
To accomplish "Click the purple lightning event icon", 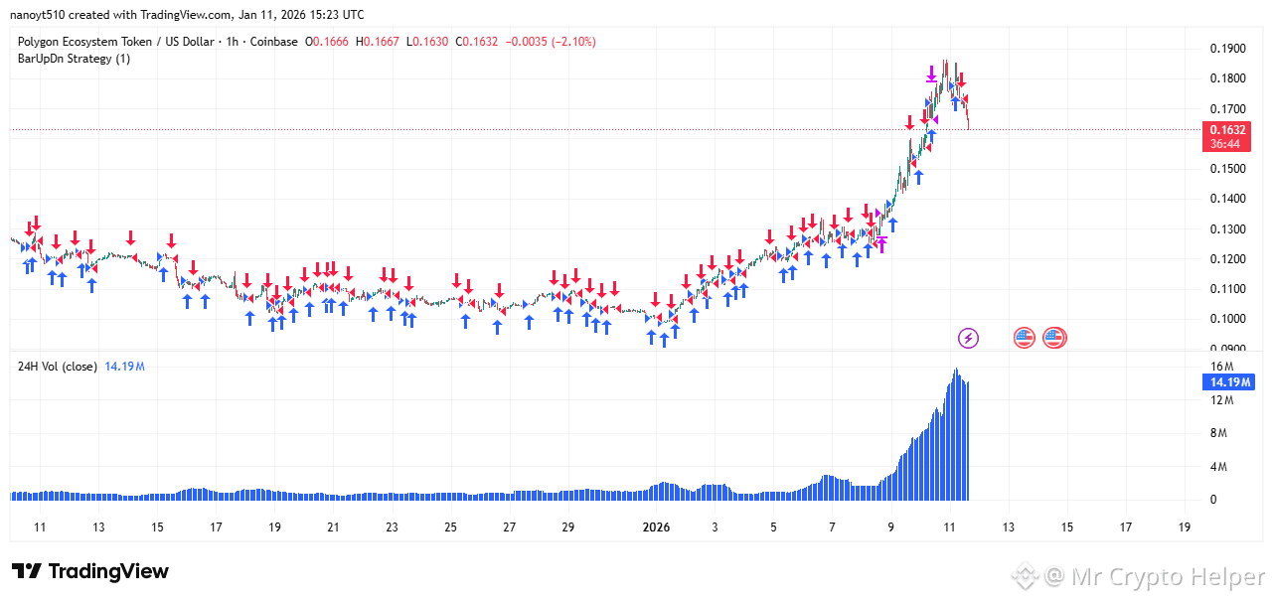I will 968,338.
